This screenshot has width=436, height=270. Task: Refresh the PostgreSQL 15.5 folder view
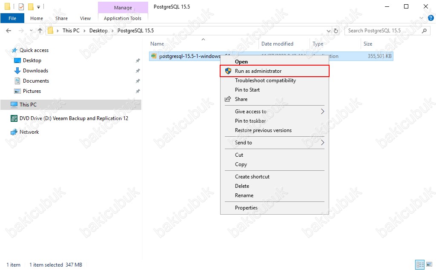click(336, 31)
